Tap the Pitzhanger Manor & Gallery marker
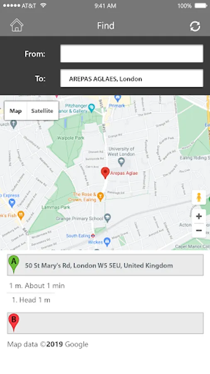 91,108
